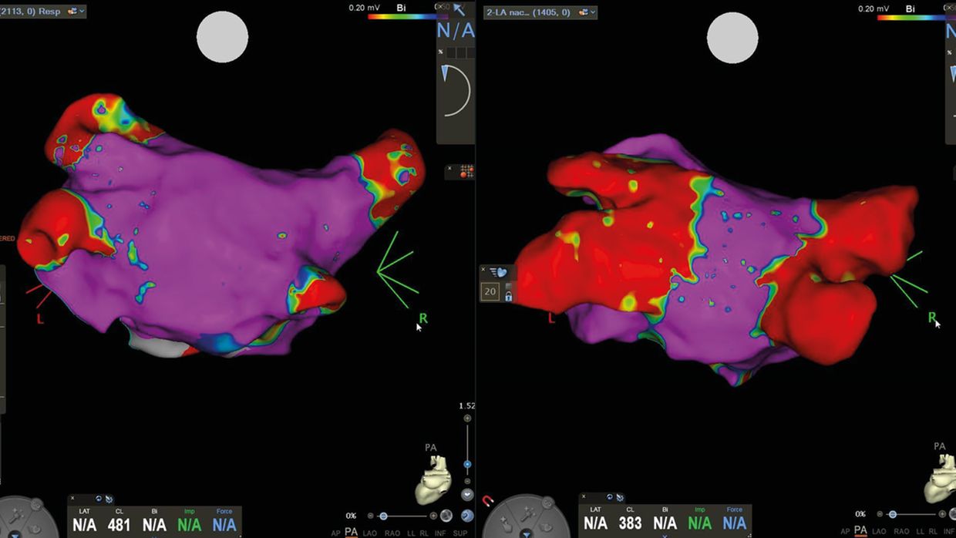Click the contact force N/A readout
This screenshot has width=956, height=538.
(x=456, y=31)
